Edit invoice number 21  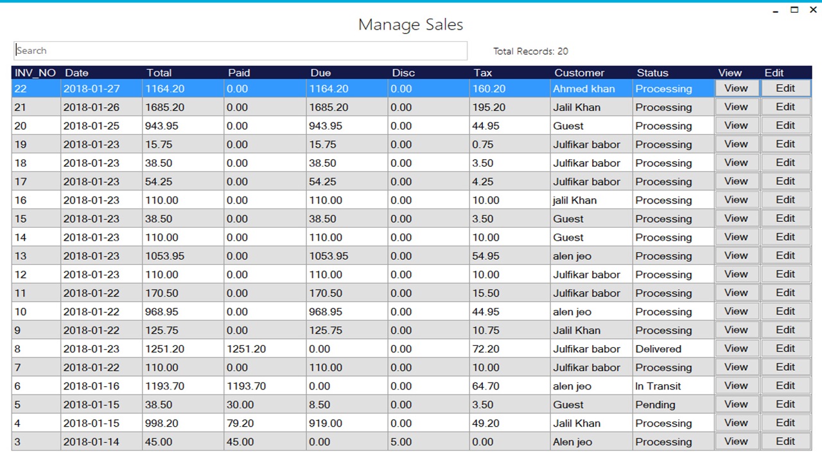(786, 107)
